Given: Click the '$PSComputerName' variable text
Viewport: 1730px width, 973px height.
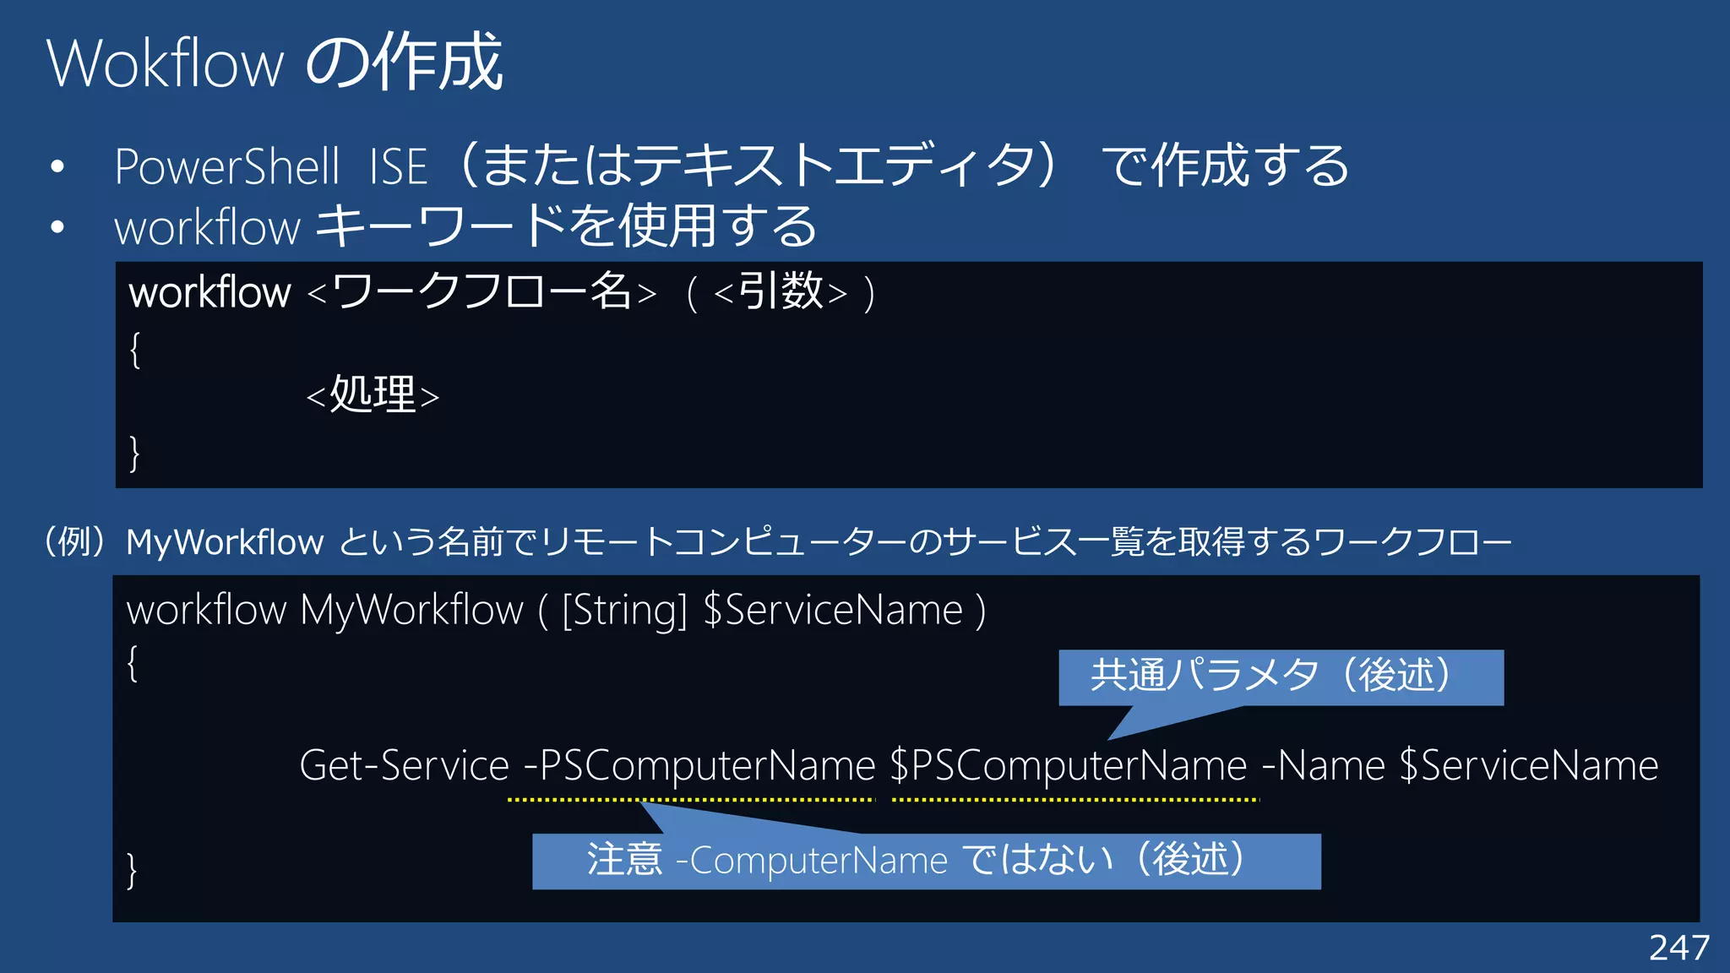Looking at the screenshot, I should click(1069, 766).
